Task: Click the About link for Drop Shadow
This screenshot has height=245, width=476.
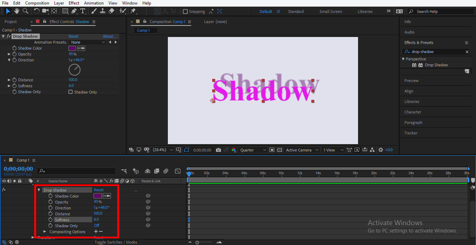Action: coord(109,36)
